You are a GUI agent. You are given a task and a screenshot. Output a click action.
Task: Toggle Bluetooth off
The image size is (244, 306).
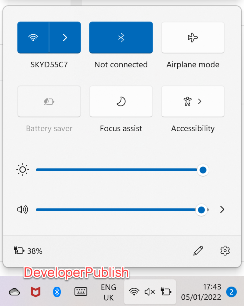point(121,37)
